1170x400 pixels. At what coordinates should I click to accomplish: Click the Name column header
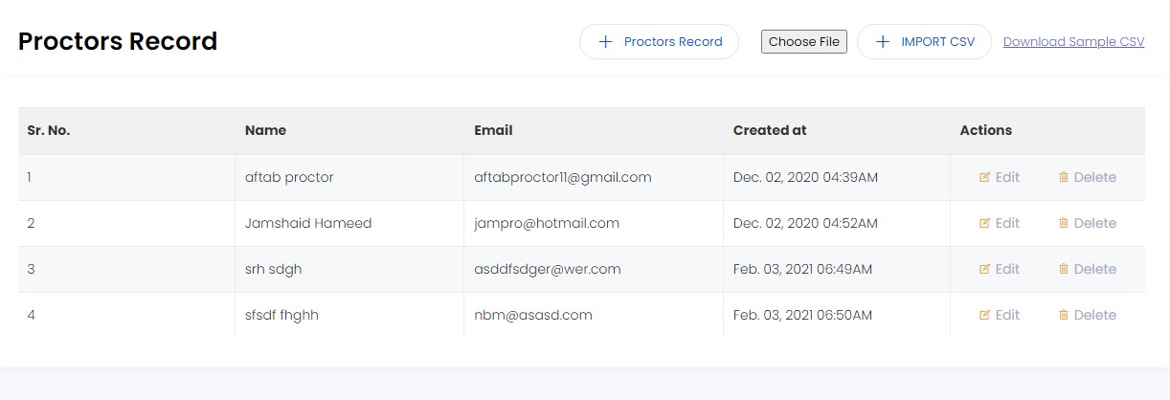(x=265, y=130)
